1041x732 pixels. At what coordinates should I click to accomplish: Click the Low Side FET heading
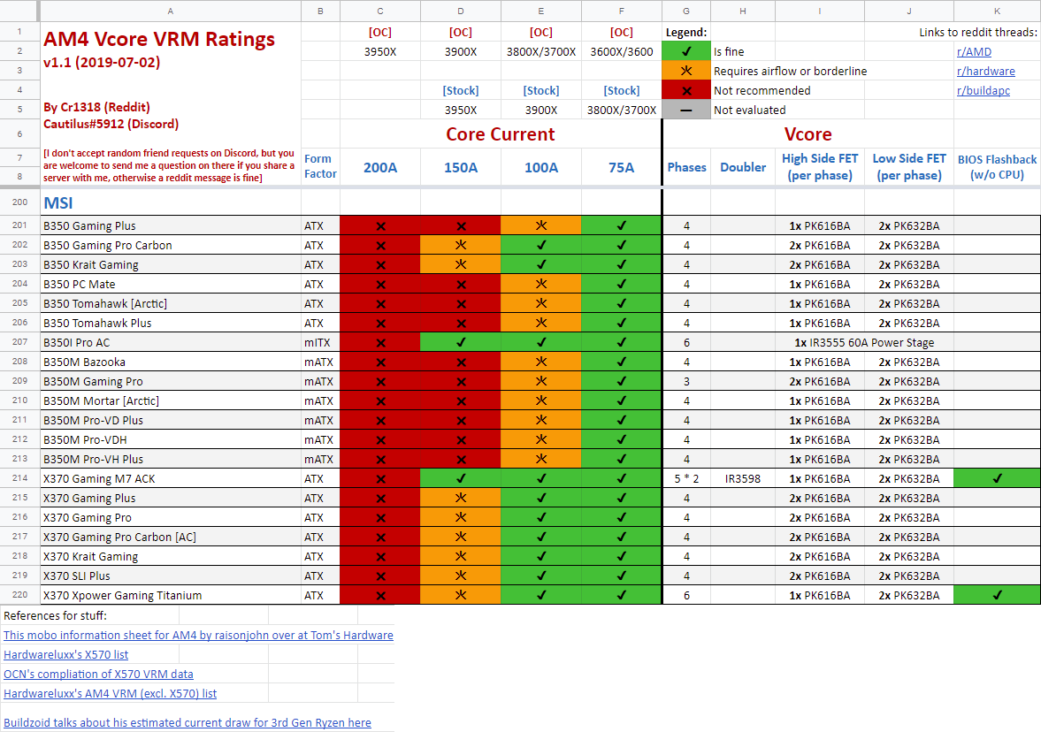(909, 166)
